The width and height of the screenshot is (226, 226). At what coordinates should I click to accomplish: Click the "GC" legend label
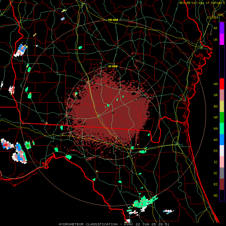(215, 173)
